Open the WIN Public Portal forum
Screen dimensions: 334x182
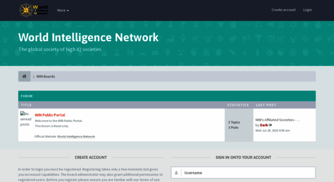pos(50,115)
